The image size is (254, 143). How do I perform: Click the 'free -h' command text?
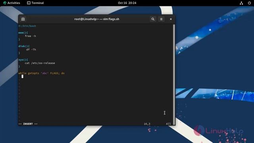click(x=30, y=36)
